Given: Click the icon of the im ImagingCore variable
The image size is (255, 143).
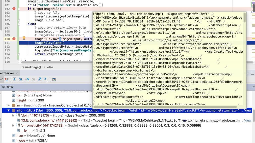Looking at the screenshot, I should (x=13, y=105).
